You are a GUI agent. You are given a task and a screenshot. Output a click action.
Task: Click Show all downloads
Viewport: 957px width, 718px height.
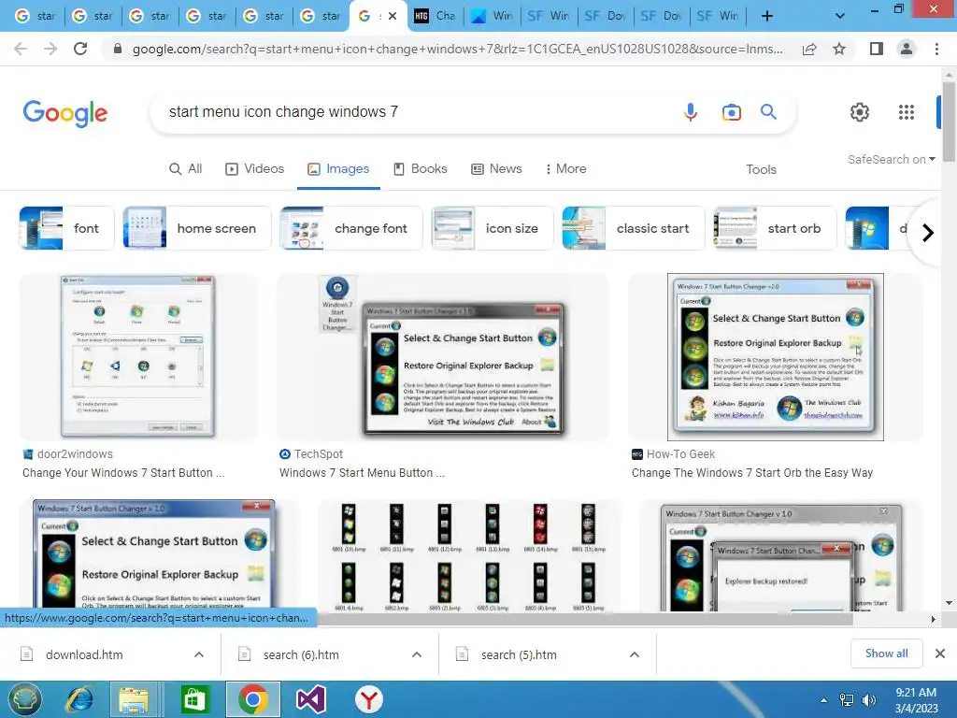pyautogui.click(x=886, y=653)
